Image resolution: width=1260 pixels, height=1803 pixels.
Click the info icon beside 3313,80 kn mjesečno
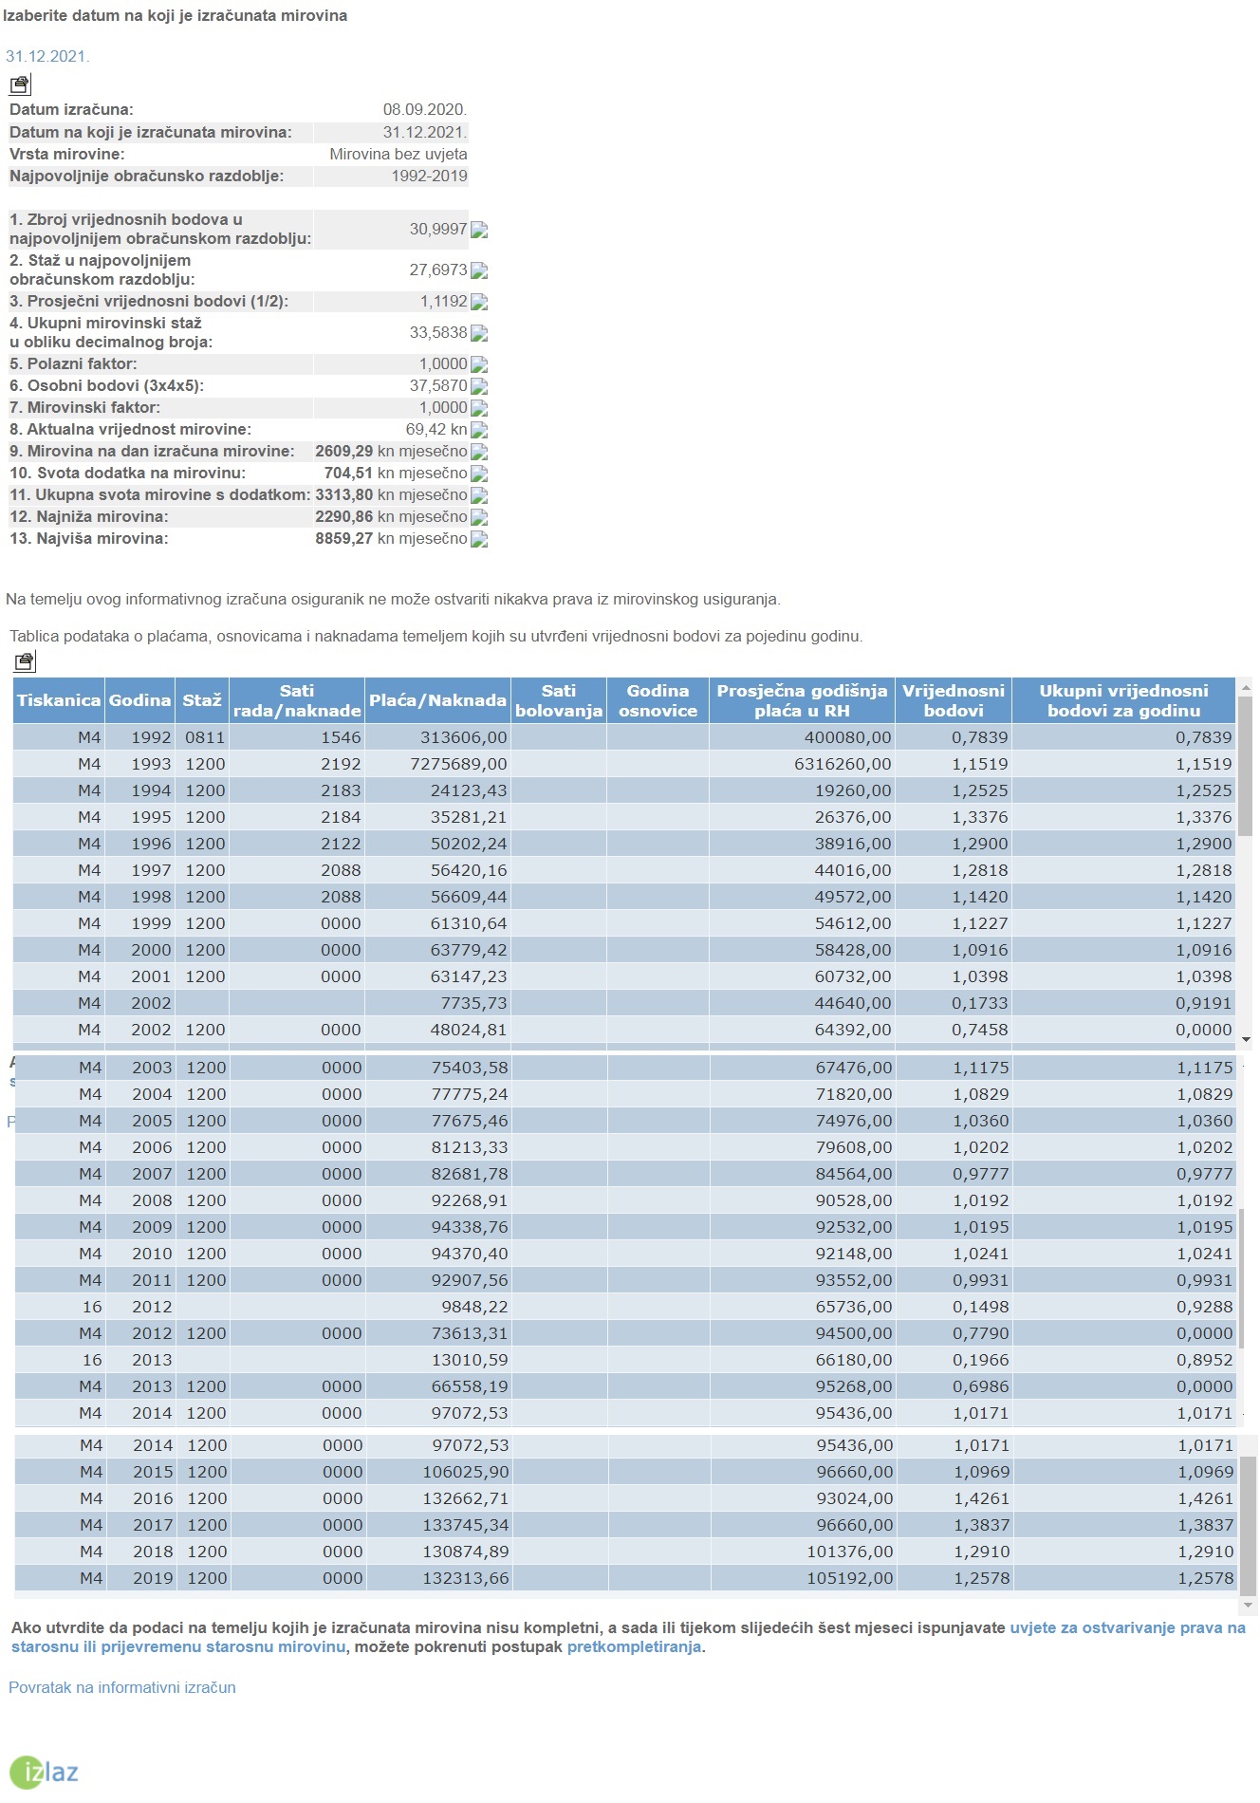(479, 495)
